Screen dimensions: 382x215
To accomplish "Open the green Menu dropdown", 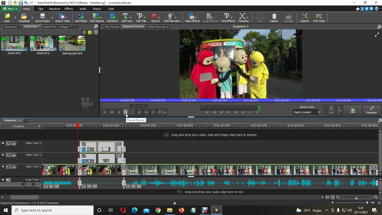I will [x=10, y=9].
